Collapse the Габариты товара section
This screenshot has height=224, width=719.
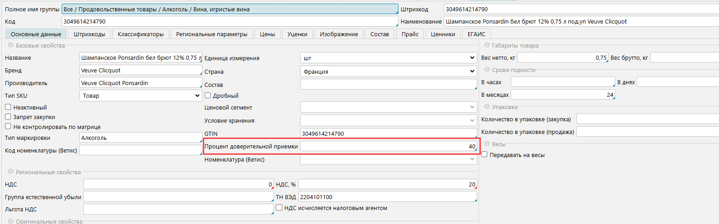click(487, 45)
